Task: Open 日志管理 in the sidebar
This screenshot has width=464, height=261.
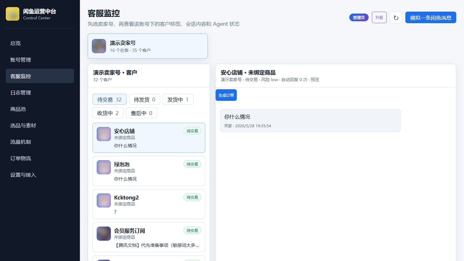Action: pos(40,92)
